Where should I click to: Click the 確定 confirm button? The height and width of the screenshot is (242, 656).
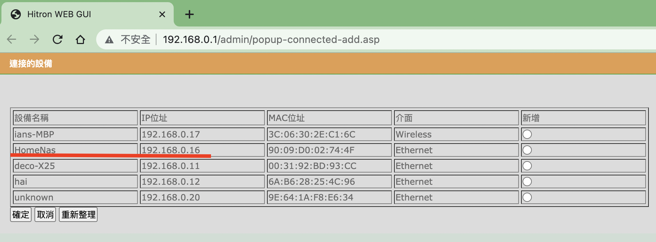(x=21, y=214)
